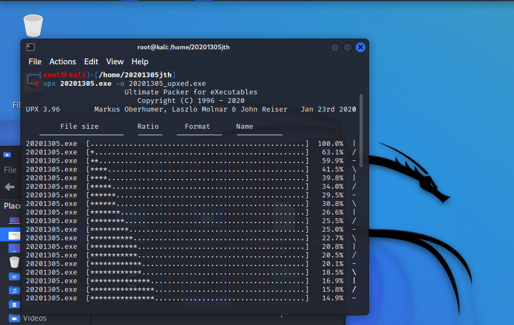Open the Documents folder icon in Places sidebar
Screen dimensions: 514x325
[x=14, y=277]
